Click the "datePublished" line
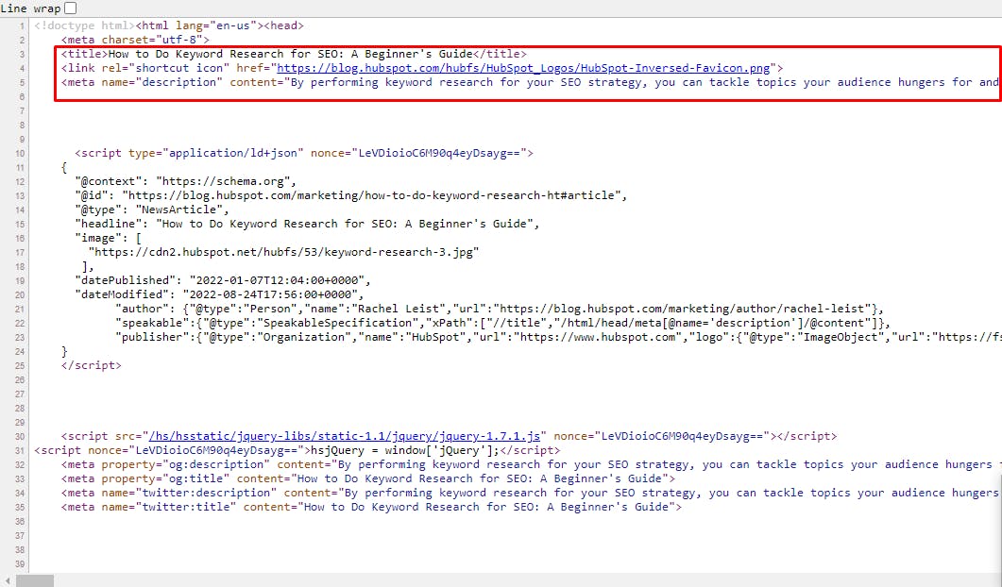The height and width of the screenshot is (587, 1002). pyautogui.click(x=222, y=280)
